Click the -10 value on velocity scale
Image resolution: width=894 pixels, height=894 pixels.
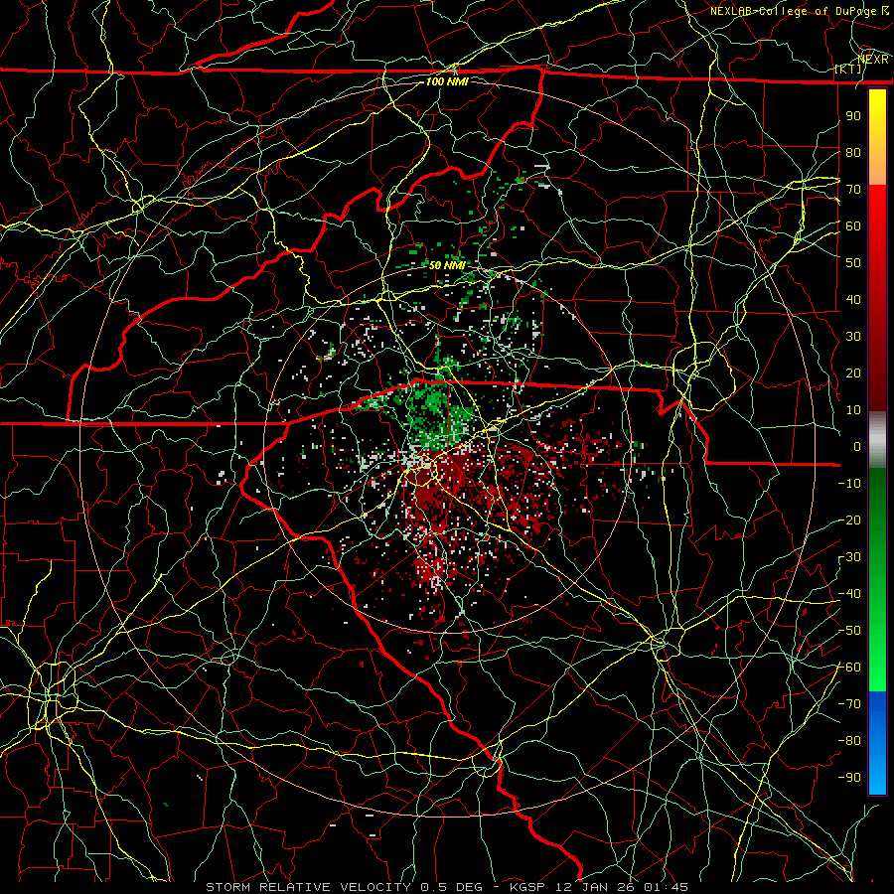coord(849,484)
